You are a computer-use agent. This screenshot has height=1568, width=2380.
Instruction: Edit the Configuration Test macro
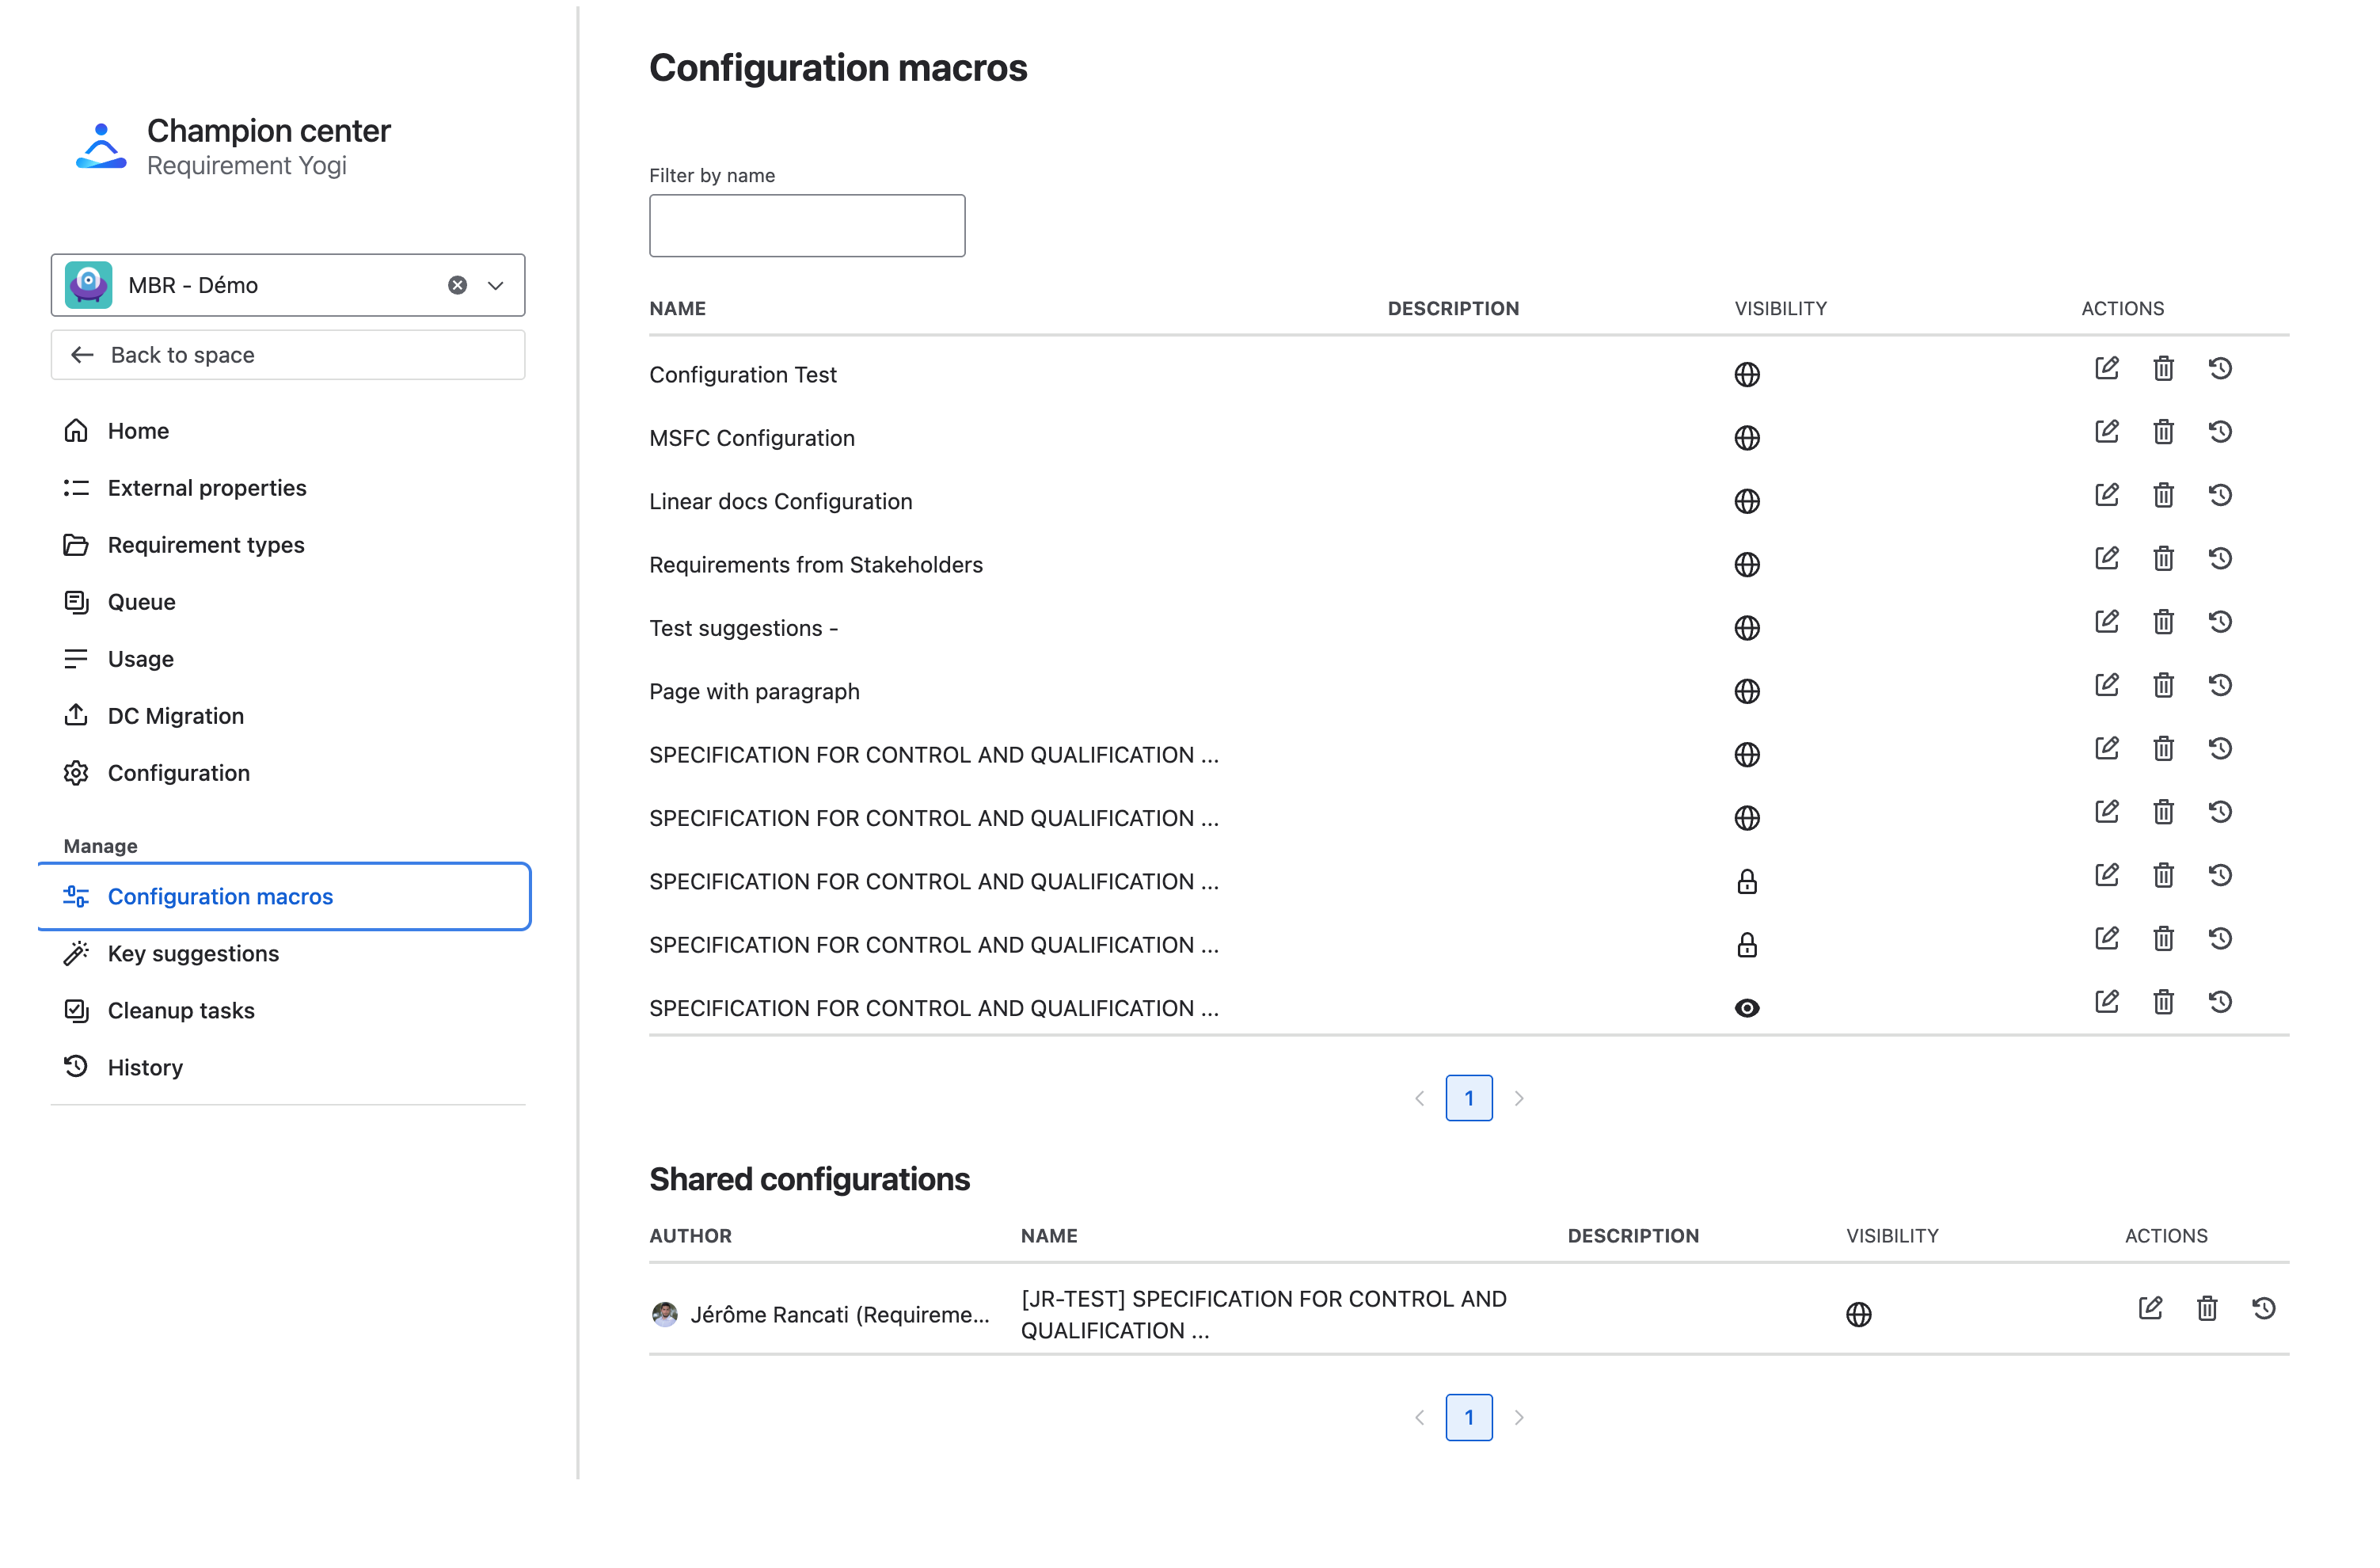[x=2106, y=368]
